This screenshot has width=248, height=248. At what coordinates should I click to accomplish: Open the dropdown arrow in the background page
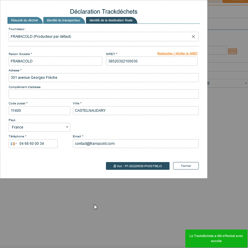tap(246, 83)
